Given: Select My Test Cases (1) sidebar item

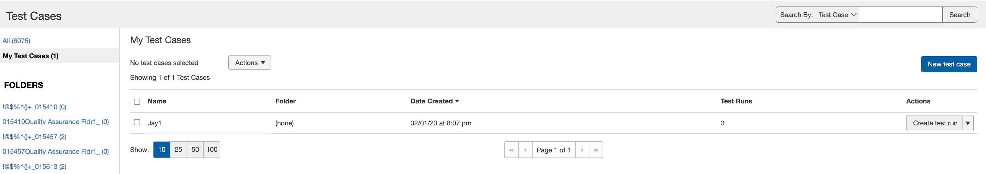Looking at the screenshot, I should point(31,56).
